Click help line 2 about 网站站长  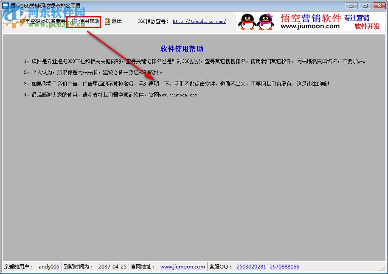pyautogui.click(x=93, y=72)
